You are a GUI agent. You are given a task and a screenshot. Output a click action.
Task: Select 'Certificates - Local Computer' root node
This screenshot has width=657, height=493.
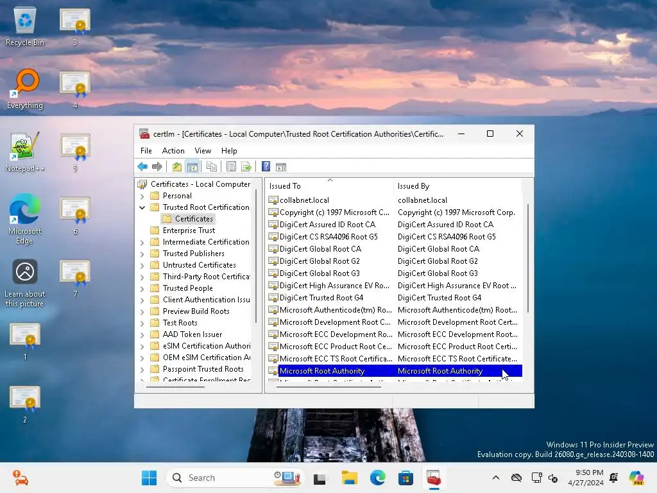pyautogui.click(x=194, y=184)
